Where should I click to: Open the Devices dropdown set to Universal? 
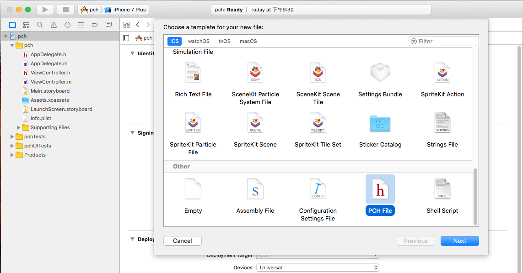318,268
